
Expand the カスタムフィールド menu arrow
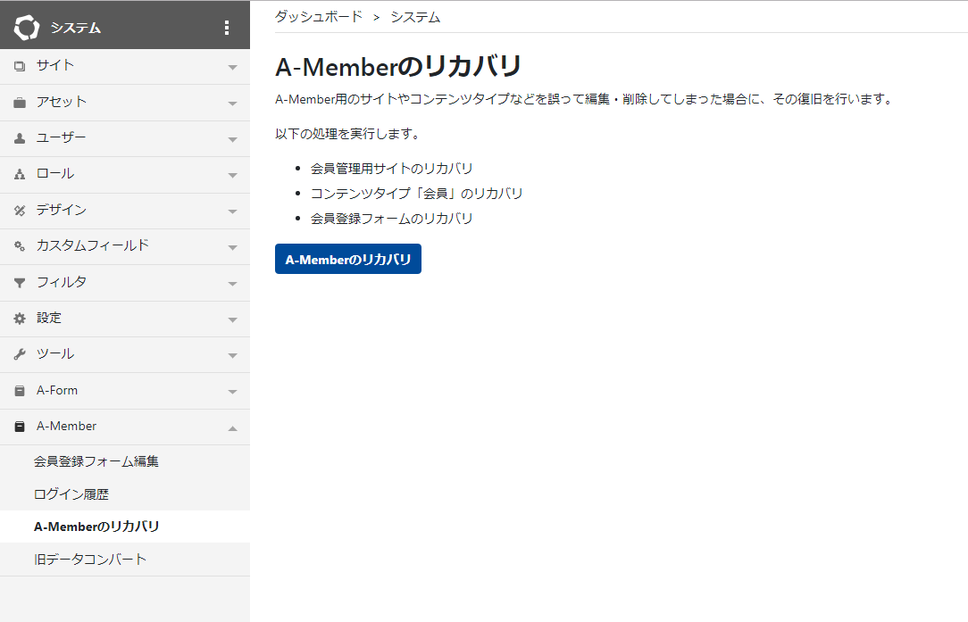[232, 247]
